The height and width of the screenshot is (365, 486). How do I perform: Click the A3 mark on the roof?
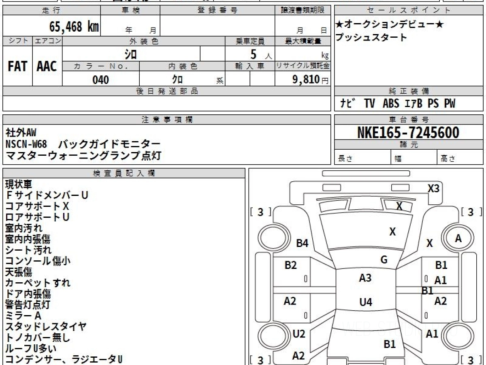pos(365,278)
